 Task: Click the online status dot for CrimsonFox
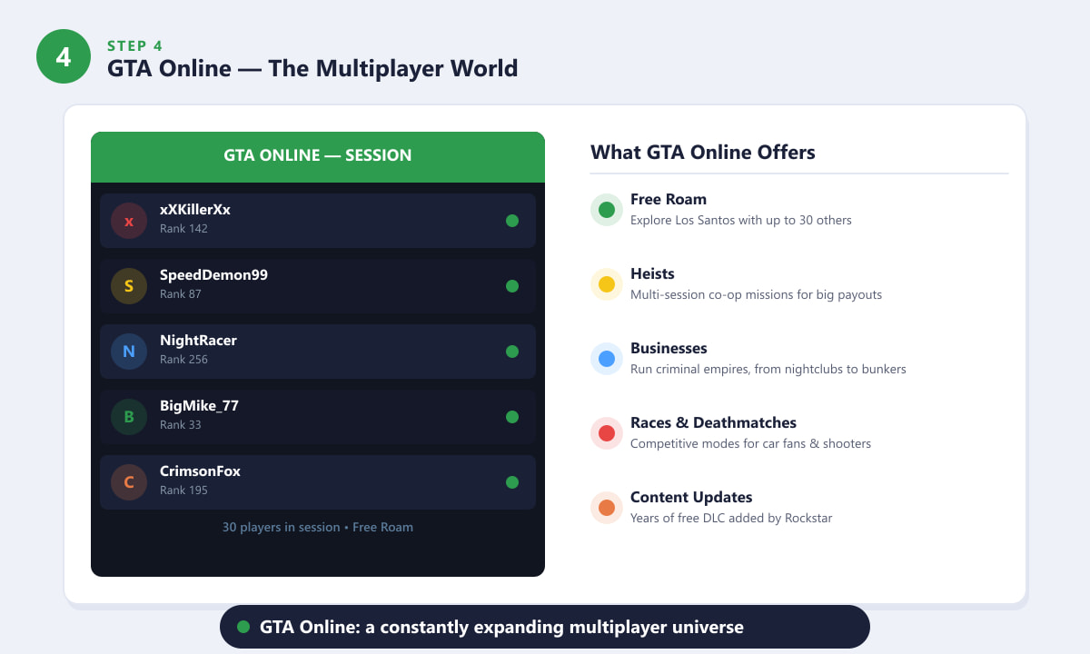(512, 482)
